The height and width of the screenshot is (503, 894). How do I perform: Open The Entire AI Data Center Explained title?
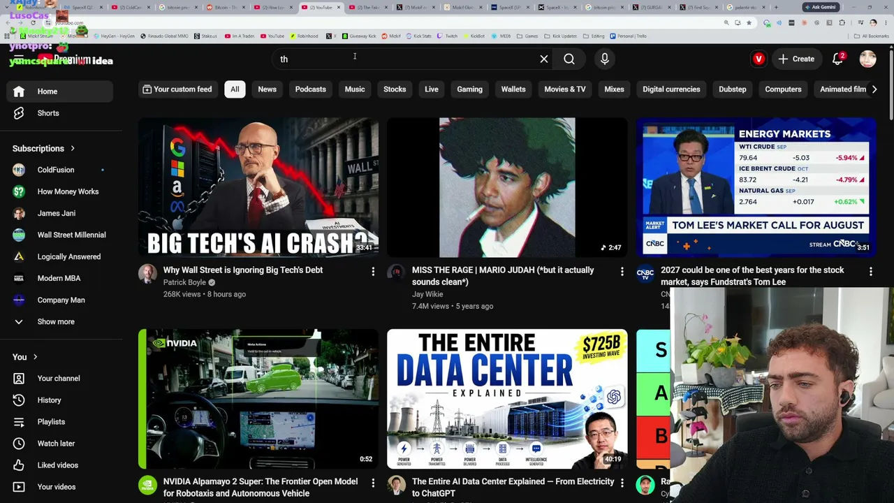513,487
